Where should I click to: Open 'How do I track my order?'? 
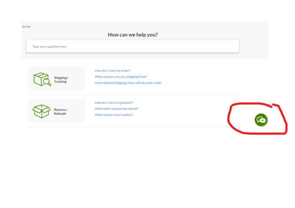pos(112,71)
